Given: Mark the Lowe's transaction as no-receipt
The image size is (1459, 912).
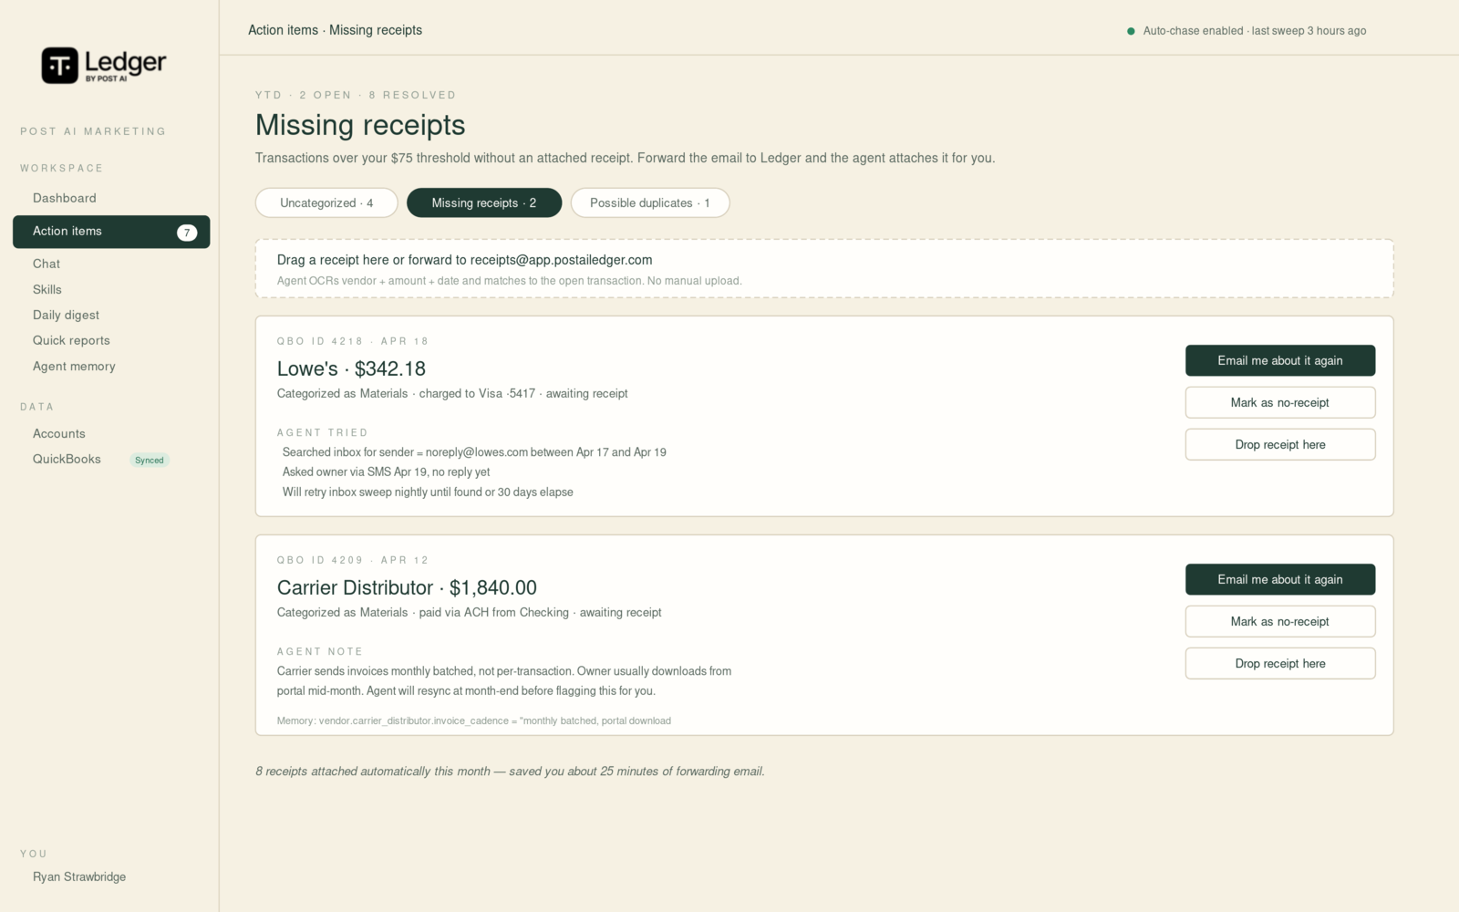Looking at the screenshot, I should pyautogui.click(x=1280, y=402).
